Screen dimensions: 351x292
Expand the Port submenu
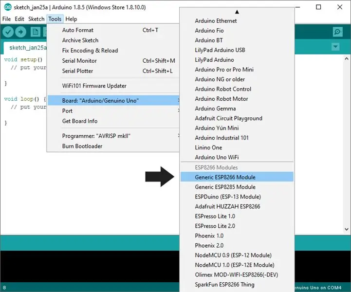click(x=113, y=111)
